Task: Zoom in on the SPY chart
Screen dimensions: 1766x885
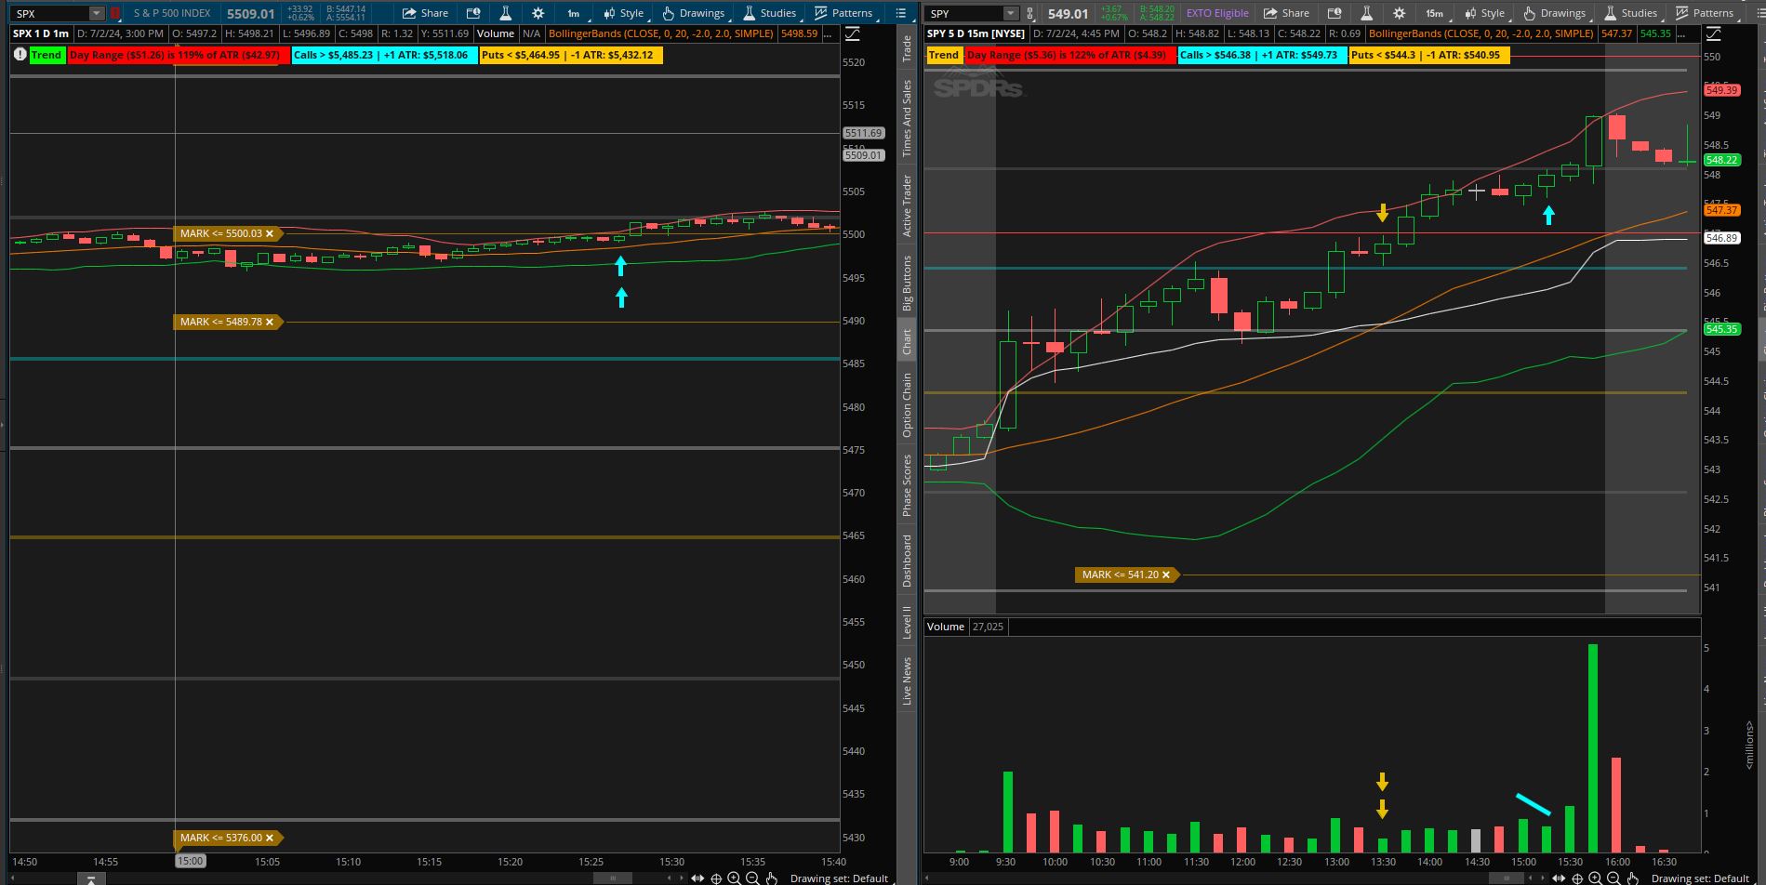Action: (x=1596, y=878)
